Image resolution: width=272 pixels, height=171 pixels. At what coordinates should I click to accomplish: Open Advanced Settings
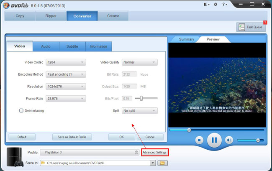154,152
